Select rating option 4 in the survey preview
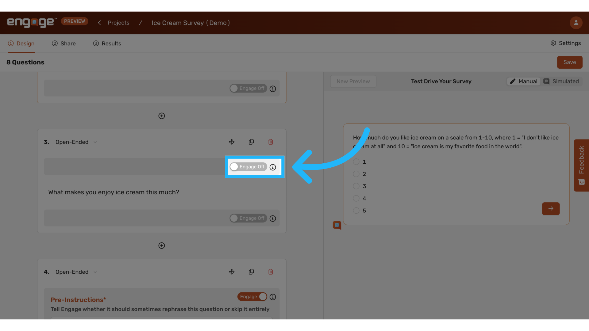589x331 pixels. pyautogui.click(x=356, y=199)
